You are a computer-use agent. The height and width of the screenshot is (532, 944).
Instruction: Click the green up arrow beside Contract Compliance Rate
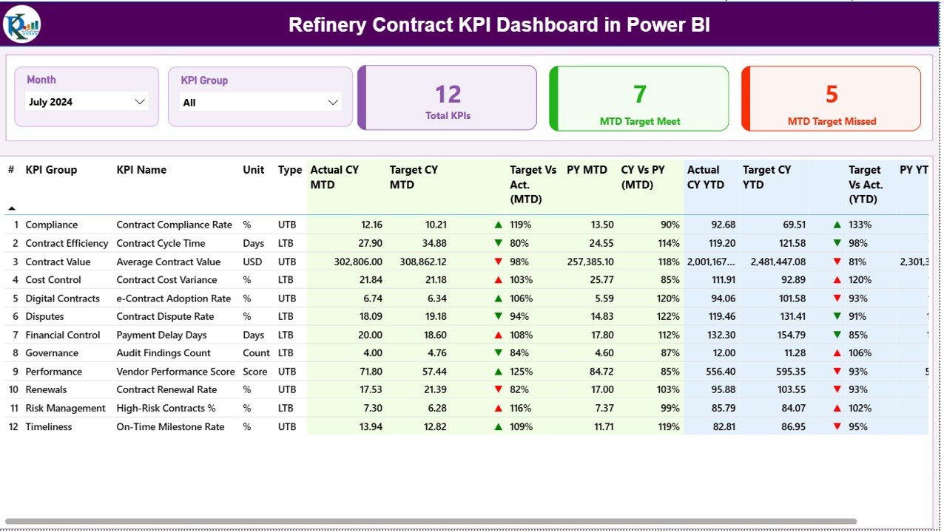click(x=498, y=224)
